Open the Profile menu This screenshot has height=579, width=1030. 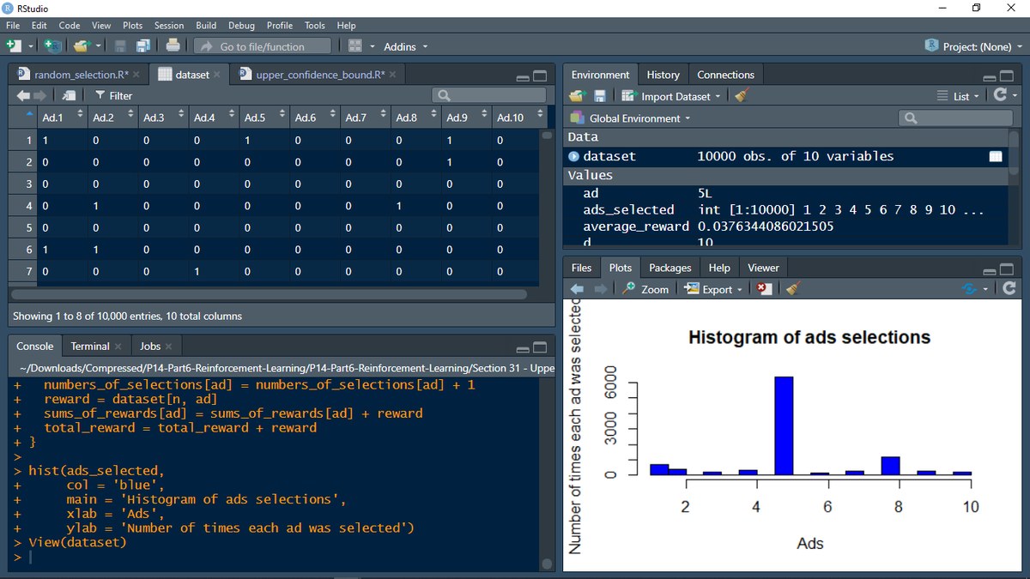click(280, 26)
